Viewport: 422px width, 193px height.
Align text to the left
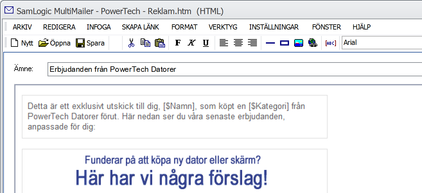point(224,43)
